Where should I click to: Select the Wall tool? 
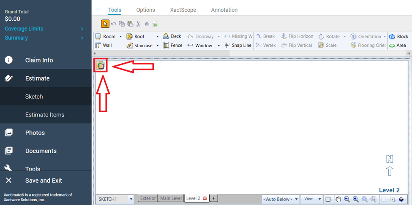(x=104, y=46)
